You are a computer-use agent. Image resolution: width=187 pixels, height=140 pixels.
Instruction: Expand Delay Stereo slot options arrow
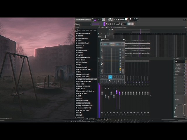click(174, 65)
